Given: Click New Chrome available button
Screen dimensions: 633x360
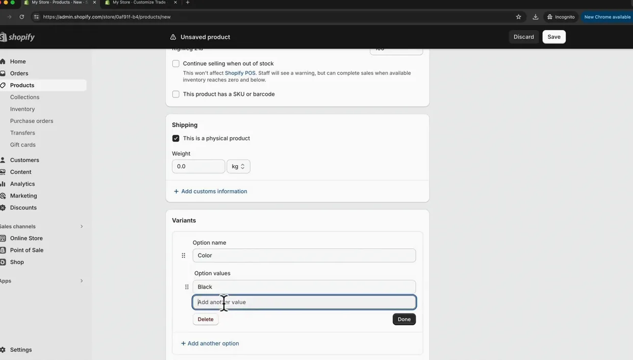Looking at the screenshot, I should pyautogui.click(x=607, y=17).
